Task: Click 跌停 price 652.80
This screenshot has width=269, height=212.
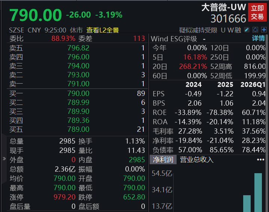Action: tap(134, 197)
